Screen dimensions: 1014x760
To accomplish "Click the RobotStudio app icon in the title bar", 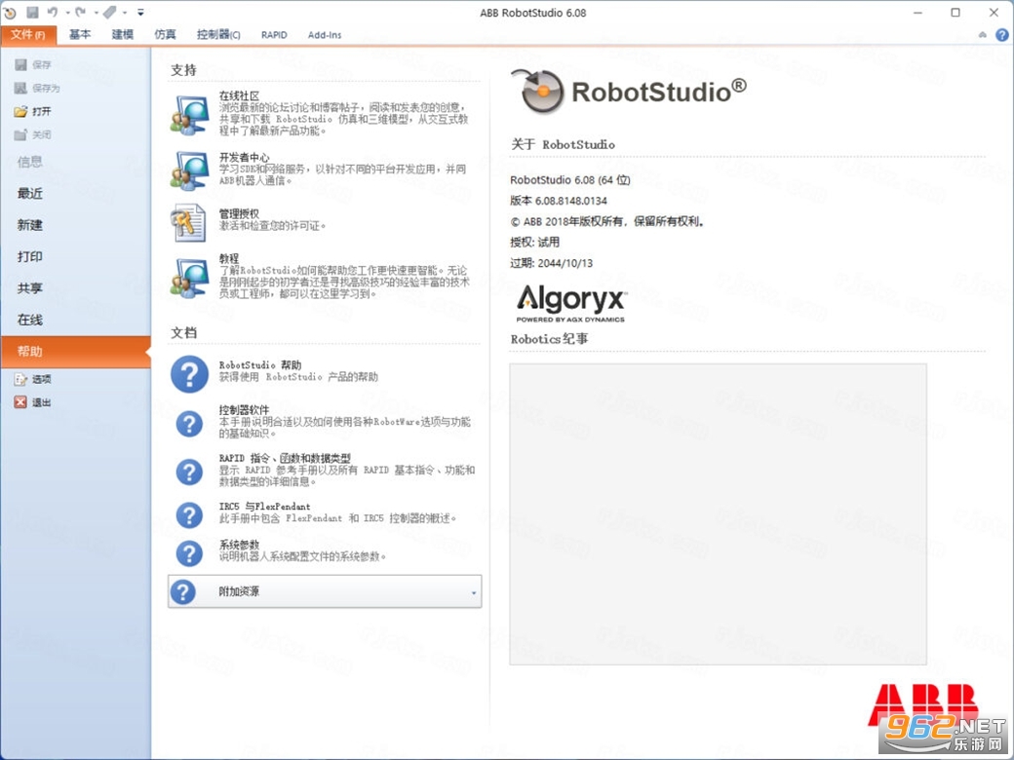I will tap(10, 13).
